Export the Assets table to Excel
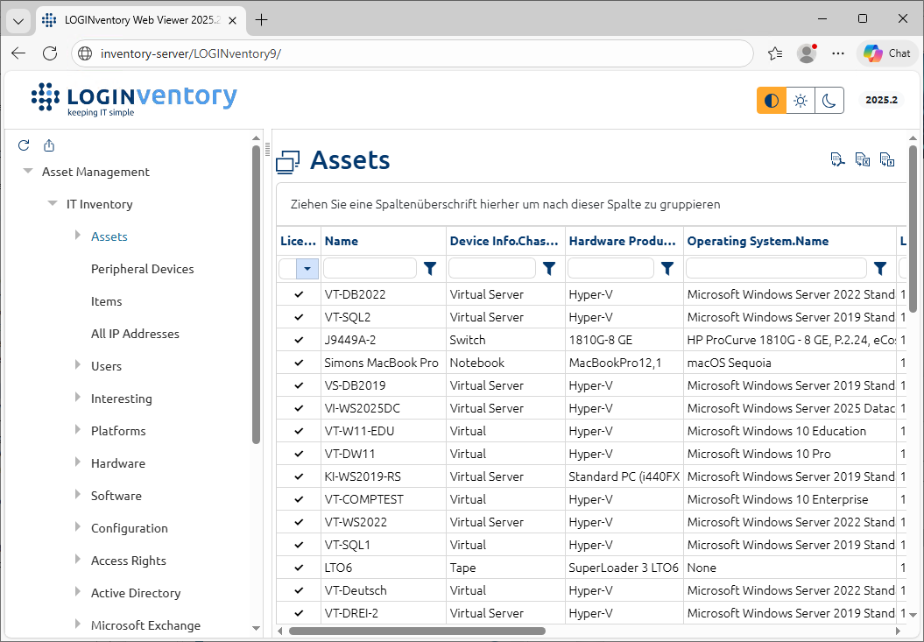This screenshot has width=924, height=642. 863,159
